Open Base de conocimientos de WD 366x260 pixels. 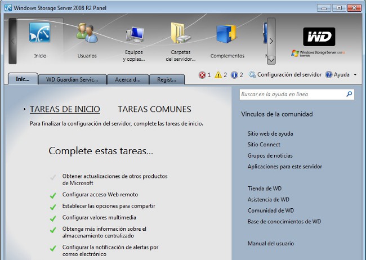[284, 221]
